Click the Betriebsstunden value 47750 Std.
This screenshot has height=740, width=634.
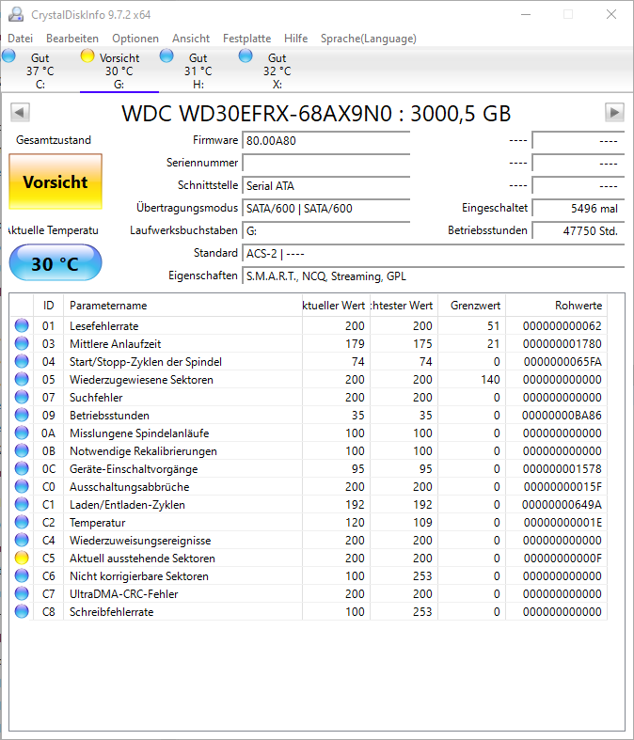(578, 230)
